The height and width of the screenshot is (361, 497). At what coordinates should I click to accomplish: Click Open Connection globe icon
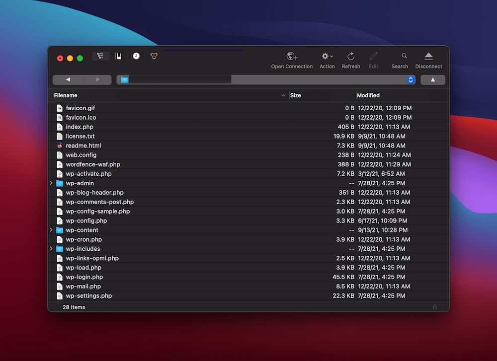click(x=292, y=57)
